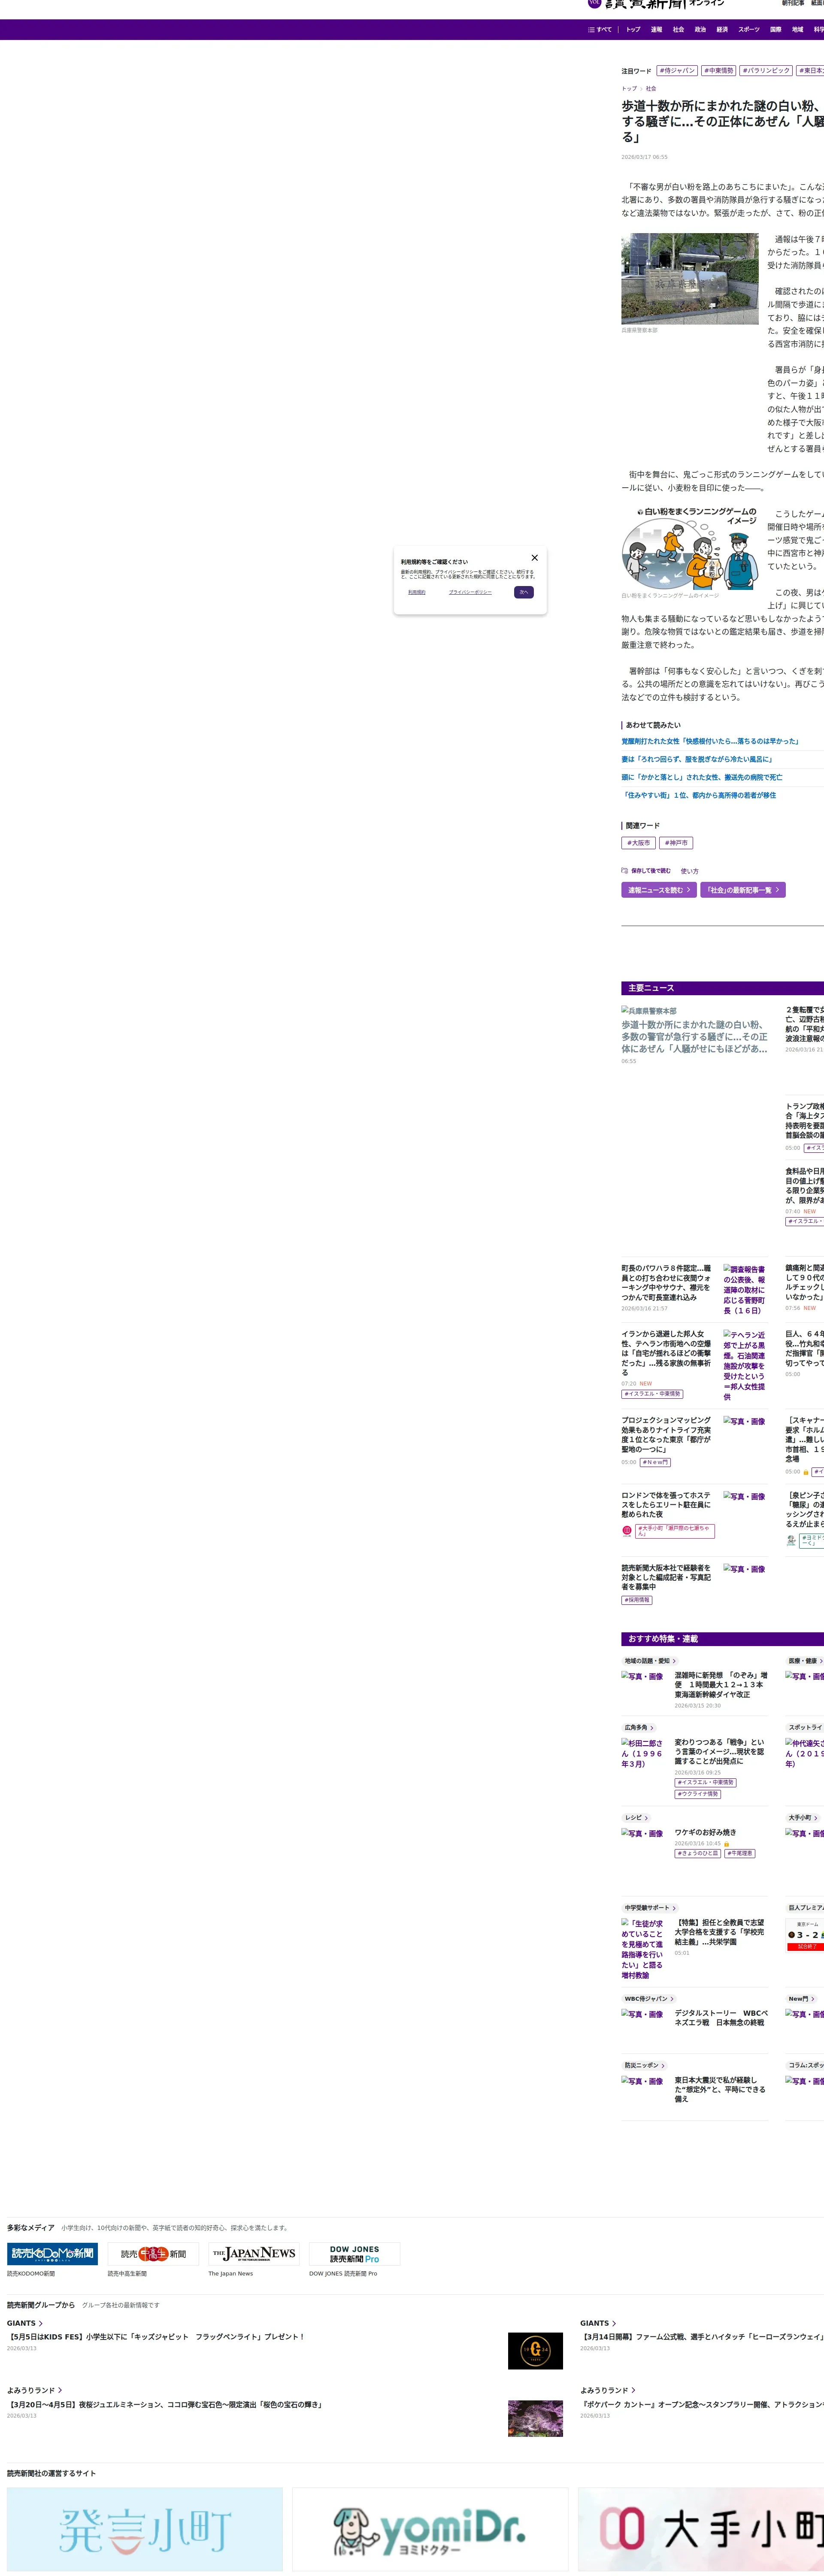Click the #大阪市 related tag
This screenshot has width=824, height=2576.
638,843
